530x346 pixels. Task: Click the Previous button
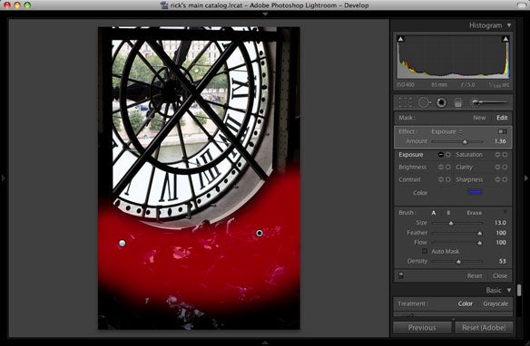(422, 328)
